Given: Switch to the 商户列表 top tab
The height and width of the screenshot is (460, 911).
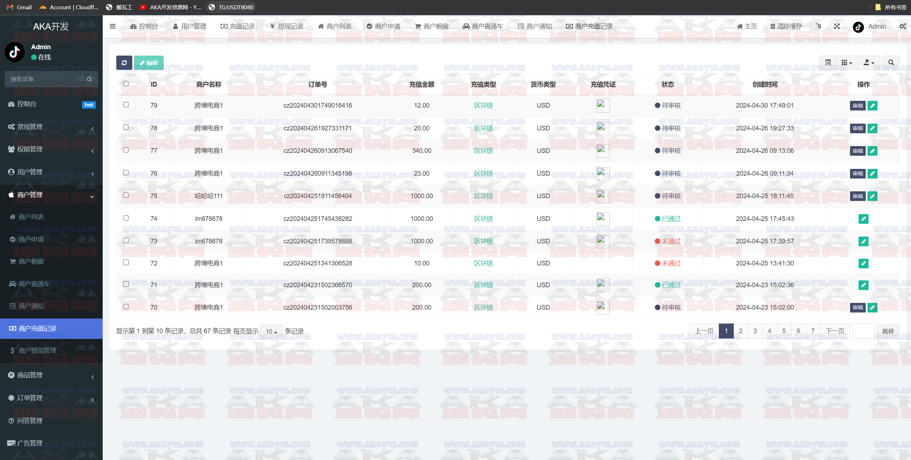Looking at the screenshot, I should coord(335,26).
